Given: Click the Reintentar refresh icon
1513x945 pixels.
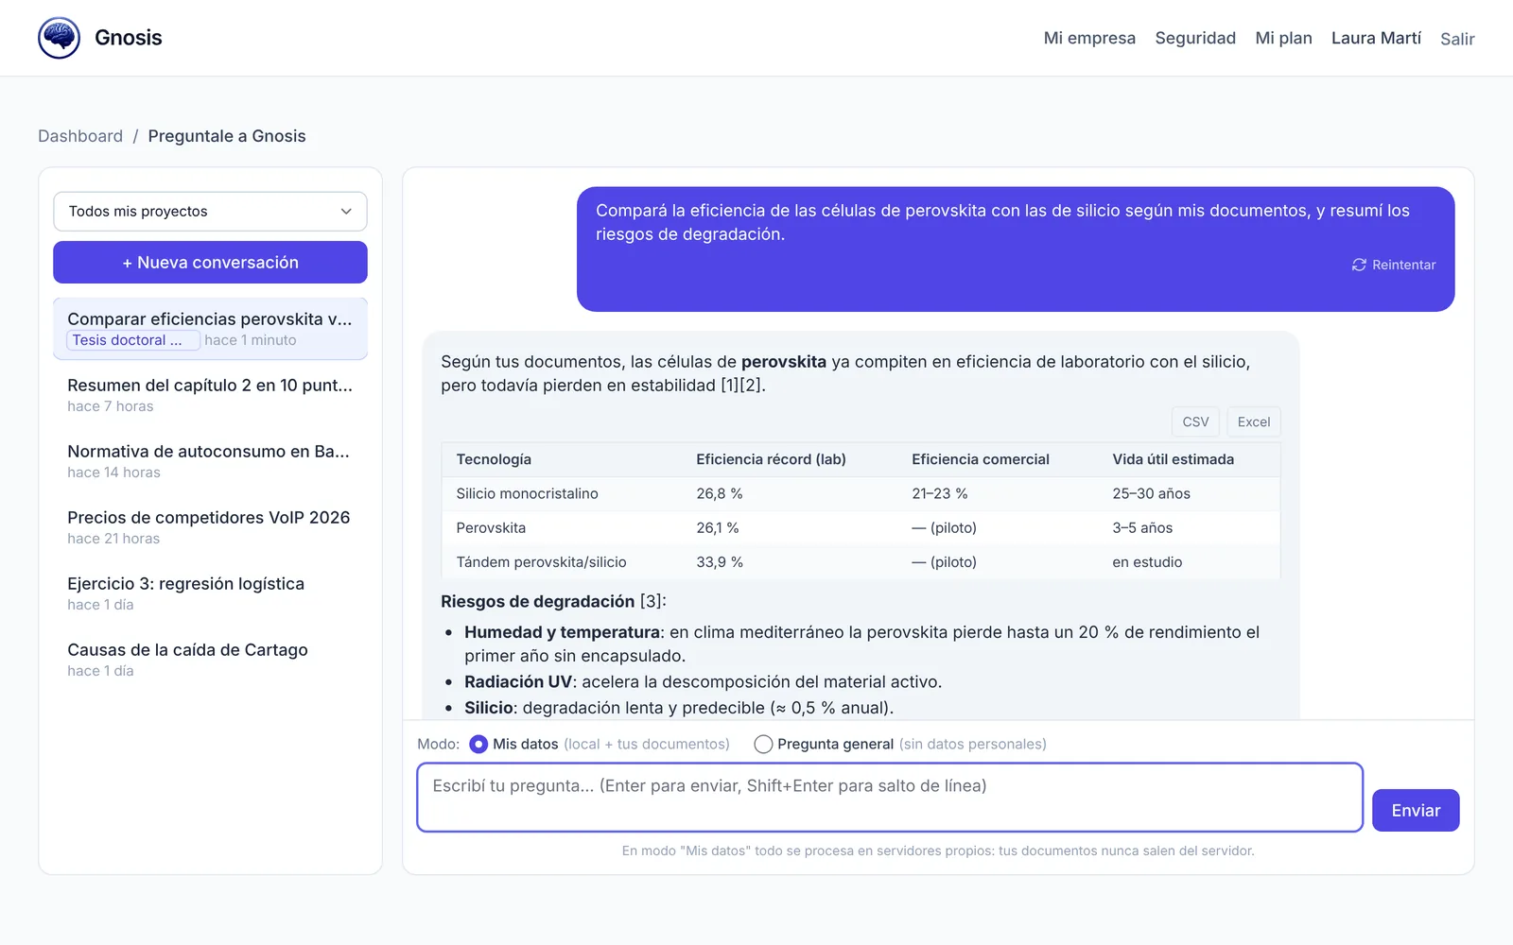Looking at the screenshot, I should point(1359,265).
